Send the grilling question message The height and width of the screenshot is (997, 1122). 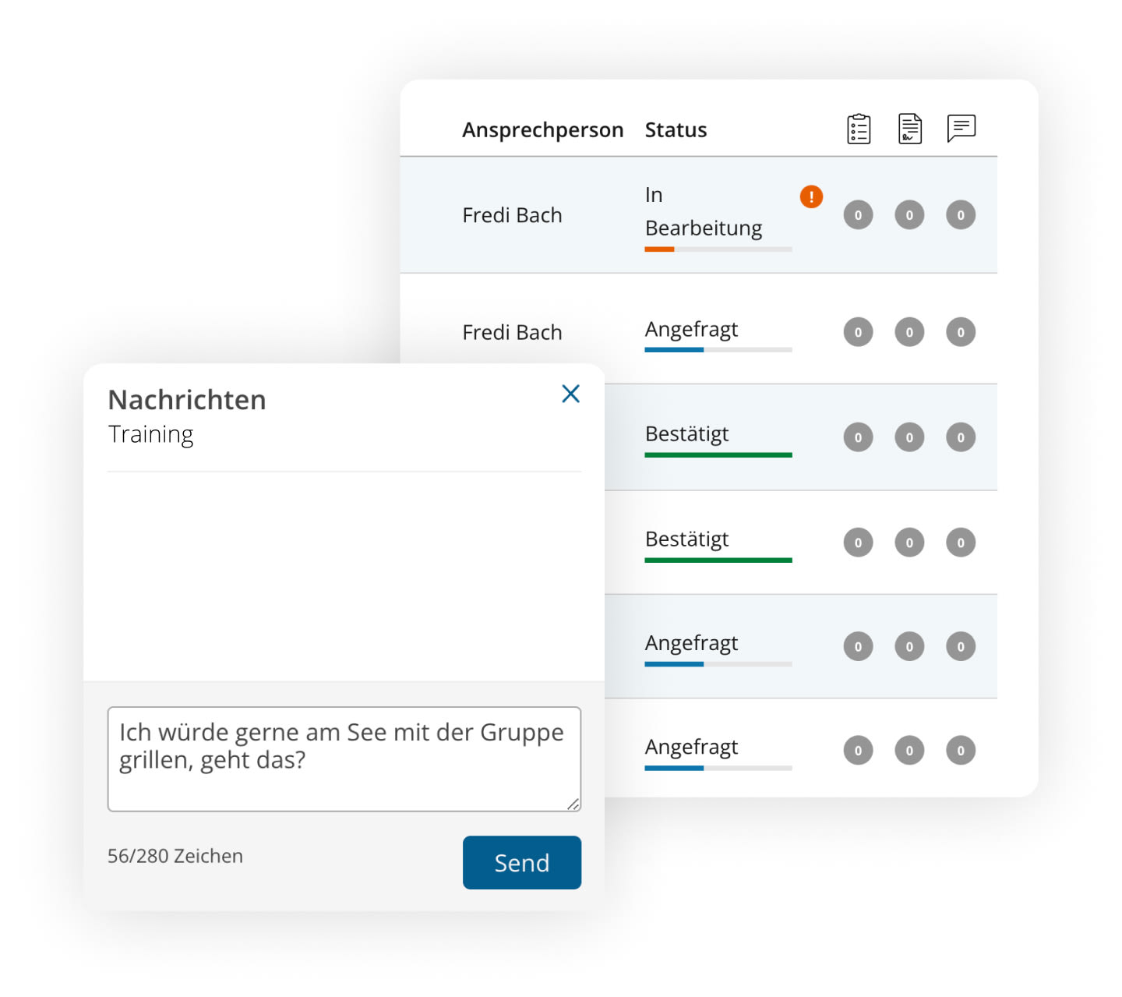pyautogui.click(x=521, y=862)
